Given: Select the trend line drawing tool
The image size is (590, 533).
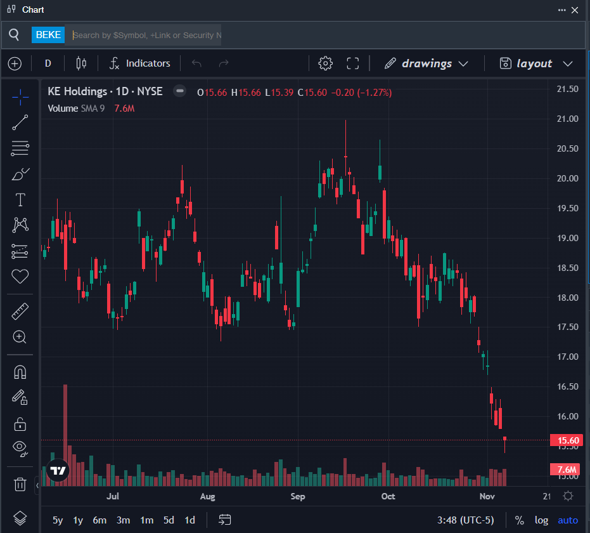Looking at the screenshot, I should (x=20, y=122).
